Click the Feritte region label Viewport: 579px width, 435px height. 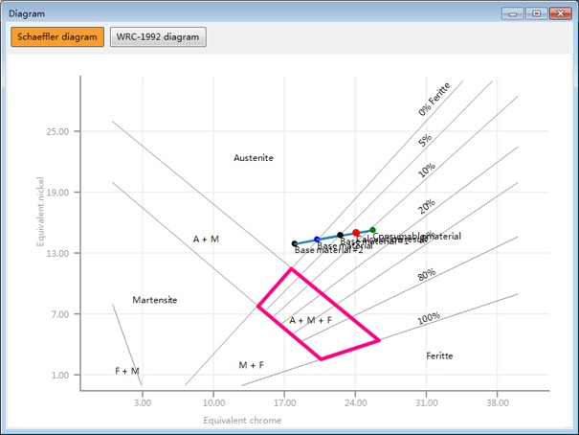(x=439, y=355)
